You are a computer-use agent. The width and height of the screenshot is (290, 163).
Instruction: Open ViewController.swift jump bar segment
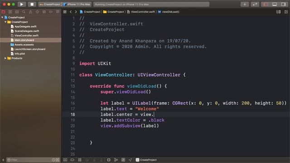141,12
